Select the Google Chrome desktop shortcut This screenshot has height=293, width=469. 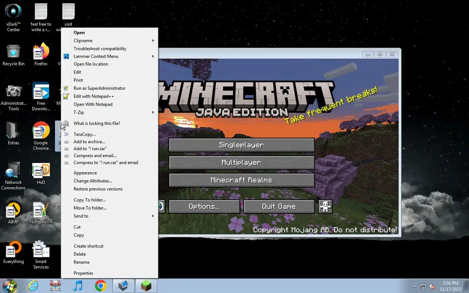point(41,136)
